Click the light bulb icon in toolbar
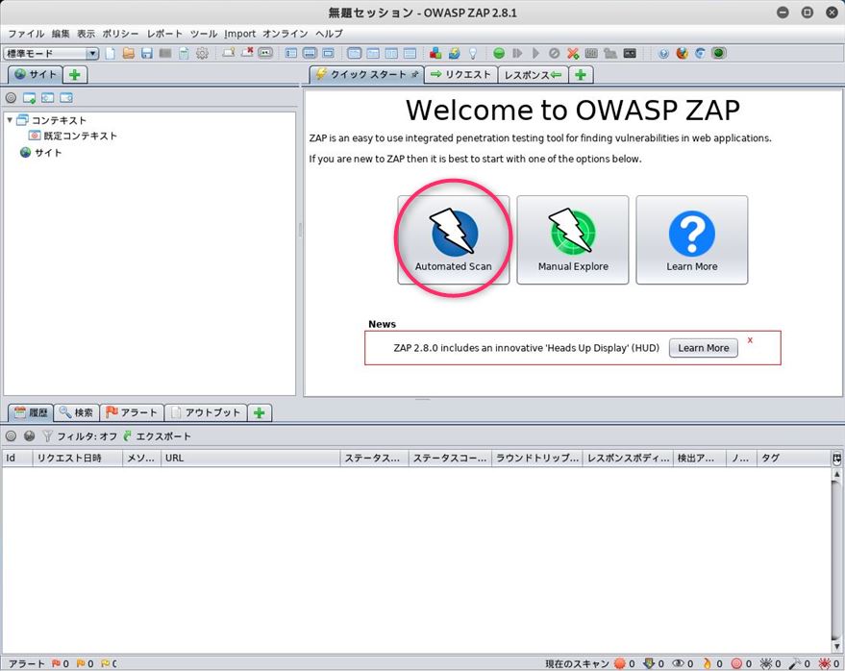Image resolution: width=845 pixels, height=671 pixels. click(473, 54)
